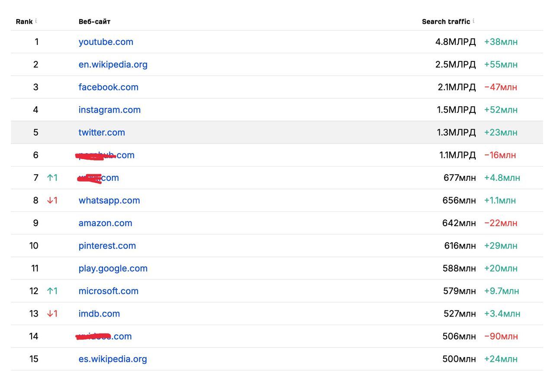This screenshot has height=371, width=554.
Task: Click the −90млн change value
Action: tap(501, 336)
